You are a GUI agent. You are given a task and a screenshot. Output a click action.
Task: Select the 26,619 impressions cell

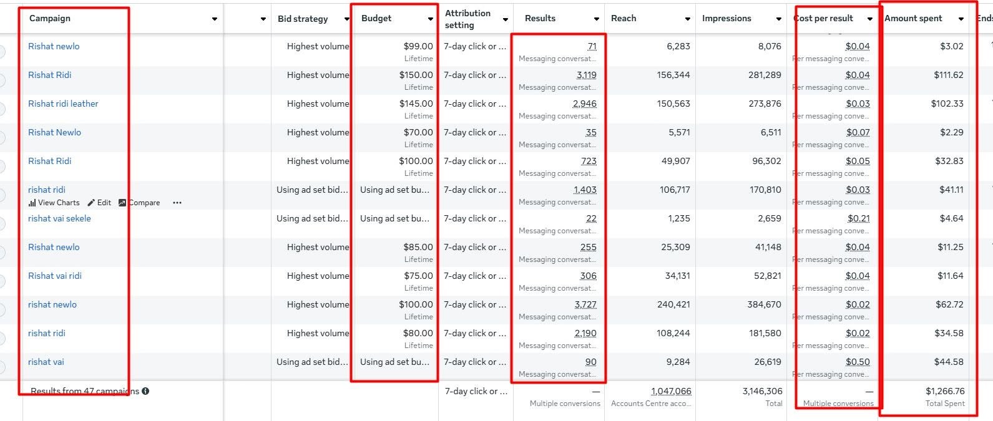(768, 362)
